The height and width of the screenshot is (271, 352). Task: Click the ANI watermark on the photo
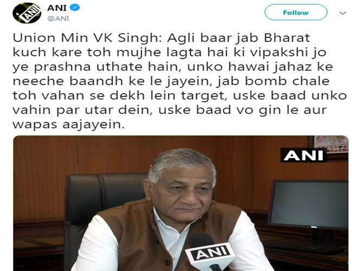(303, 155)
